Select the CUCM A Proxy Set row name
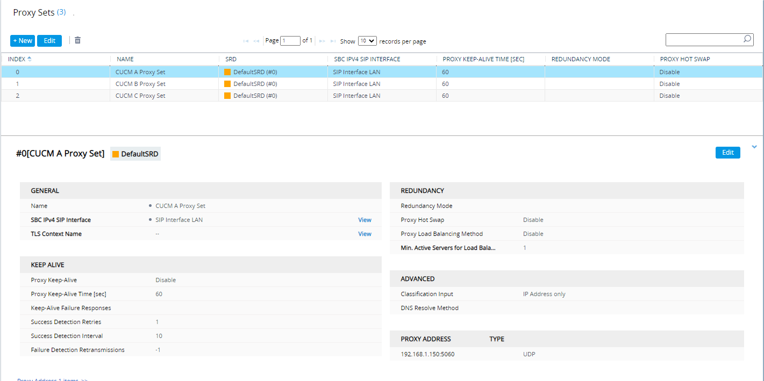This screenshot has width=764, height=381. (140, 72)
